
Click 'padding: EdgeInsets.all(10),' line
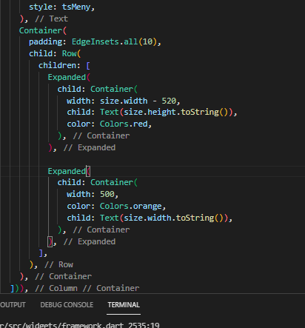[x=95, y=41]
